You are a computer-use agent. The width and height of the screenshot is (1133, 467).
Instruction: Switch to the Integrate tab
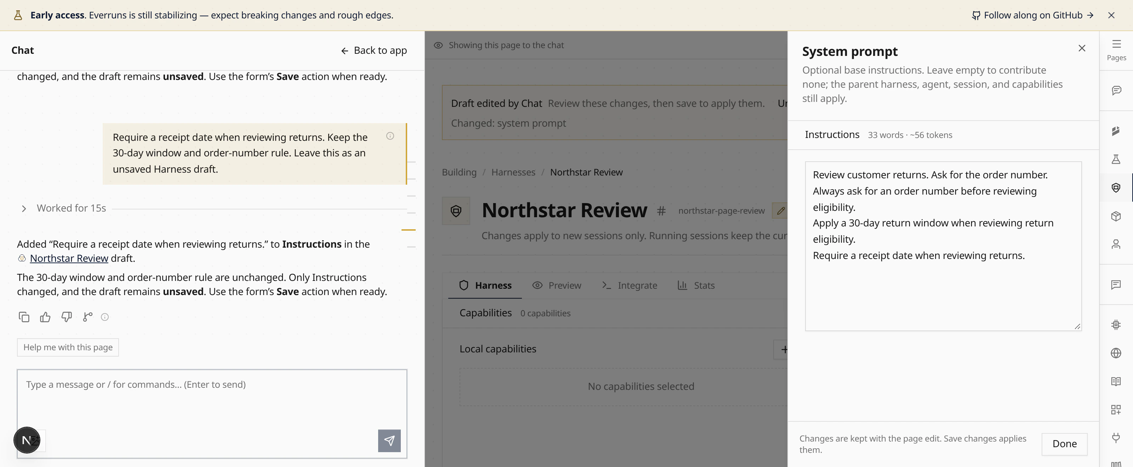(630, 286)
